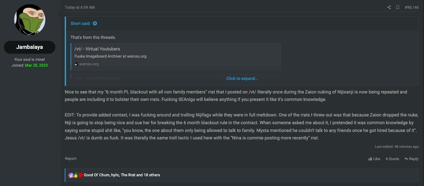Screen dimensions: 424x186
Task: Click the 'Short said:' quote attribution
Action: point(81,23)
